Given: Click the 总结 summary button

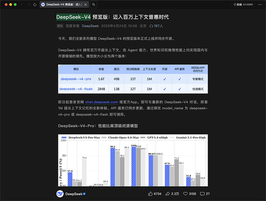Looking at the screenshot, I should 243,4.
